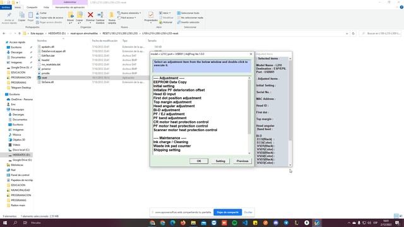Open Disco local (C:) in navigation pane

[21, 150]
